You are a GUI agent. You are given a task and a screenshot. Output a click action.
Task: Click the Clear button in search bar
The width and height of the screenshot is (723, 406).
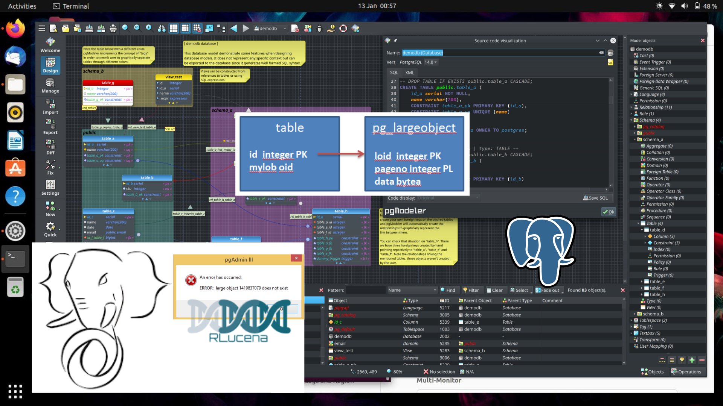[495, 290]
